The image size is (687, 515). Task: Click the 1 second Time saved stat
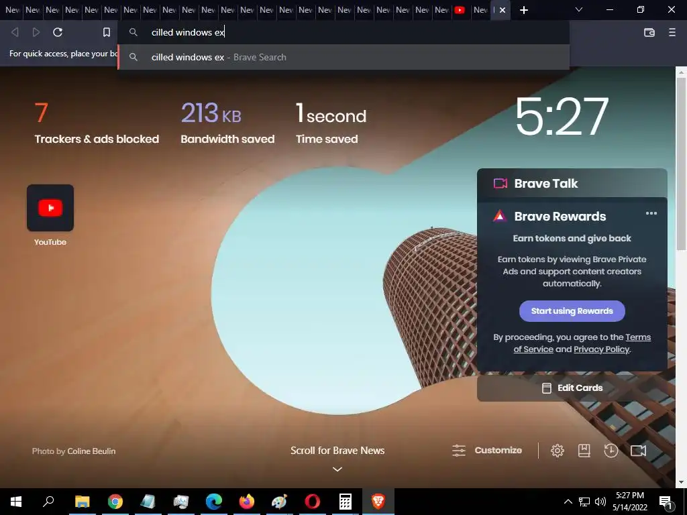click(x=331, y=123)
